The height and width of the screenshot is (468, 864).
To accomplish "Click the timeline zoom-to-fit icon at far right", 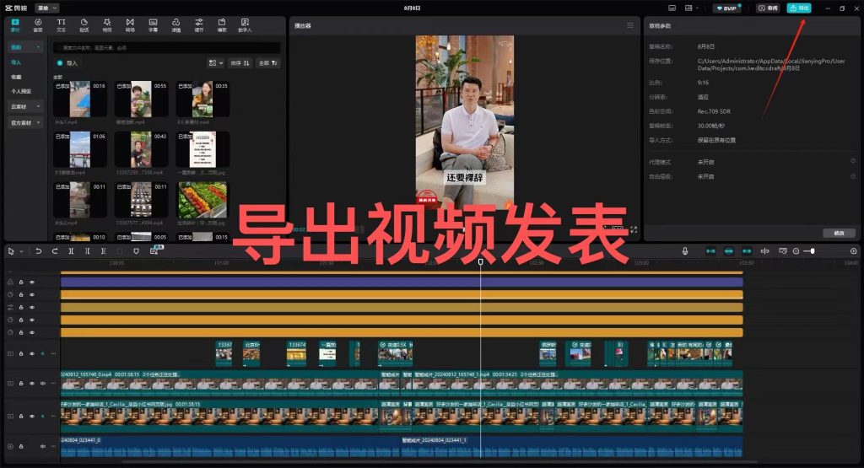I will (x=854, y=251).
